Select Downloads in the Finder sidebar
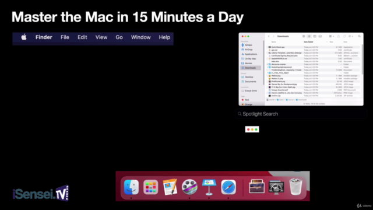 click(x=251, y=68)
